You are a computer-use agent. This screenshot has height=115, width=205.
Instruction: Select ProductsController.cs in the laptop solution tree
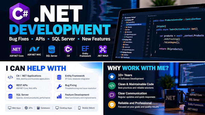(134, 25)
